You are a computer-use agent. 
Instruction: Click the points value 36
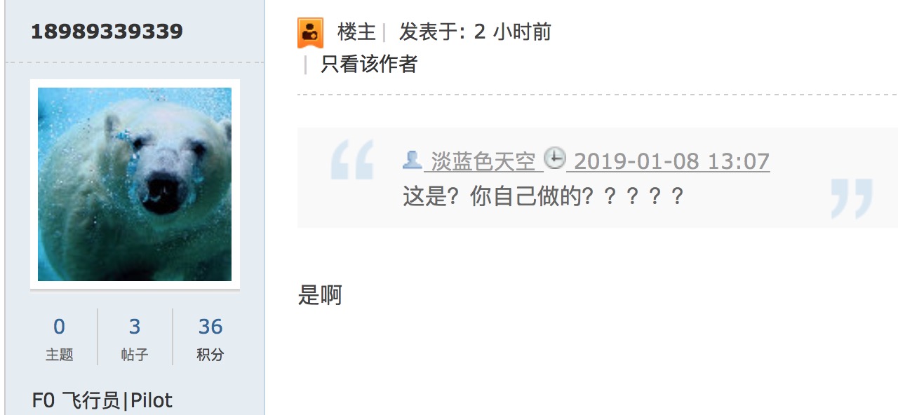(x=210, y=327)
